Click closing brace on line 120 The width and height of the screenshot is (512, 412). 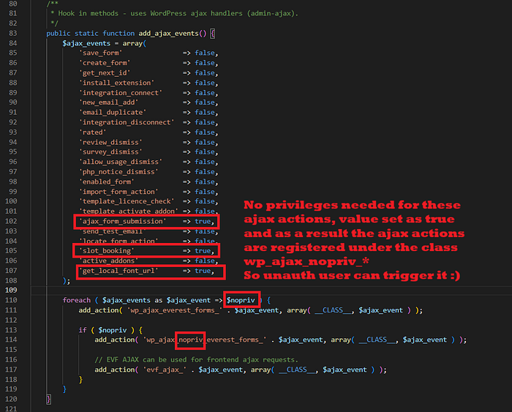coord(49,400)
